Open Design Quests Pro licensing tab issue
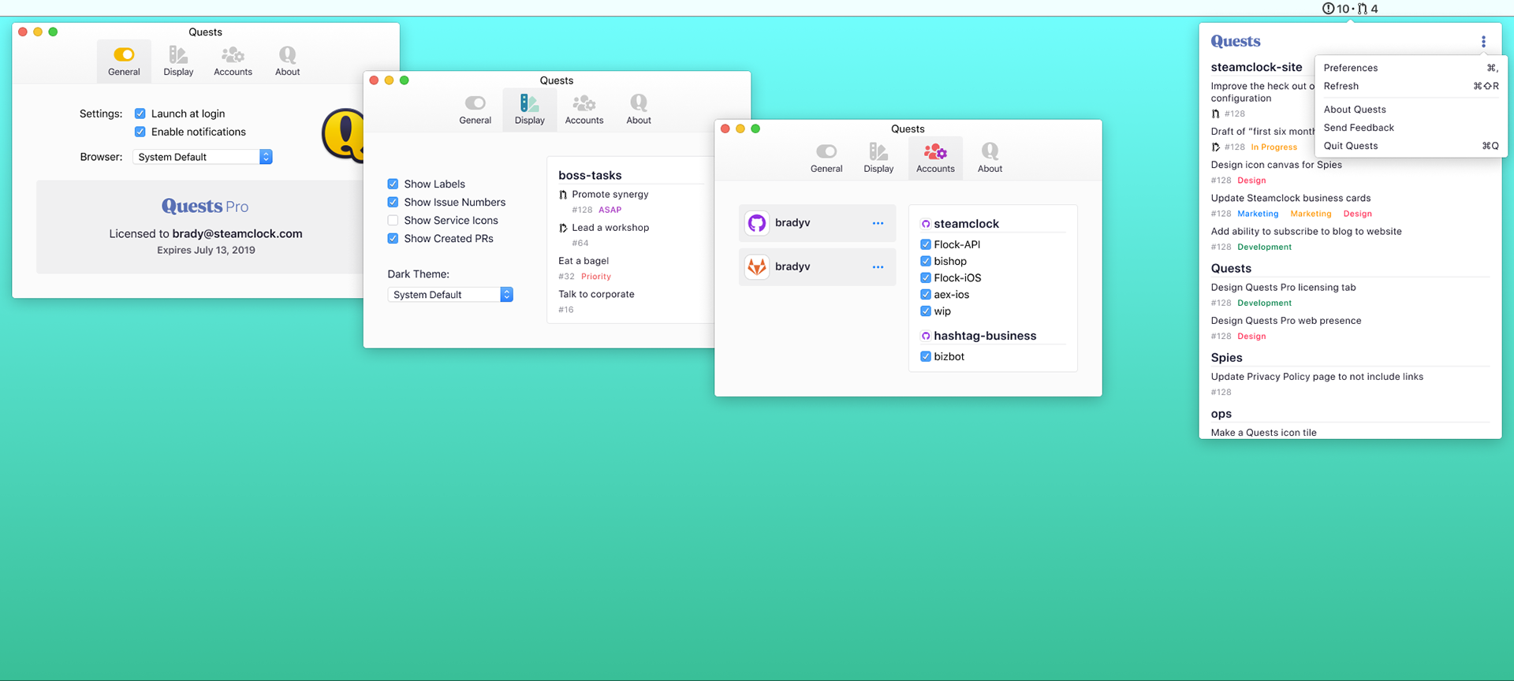The image size is (1514, 681). (1283, 287)
